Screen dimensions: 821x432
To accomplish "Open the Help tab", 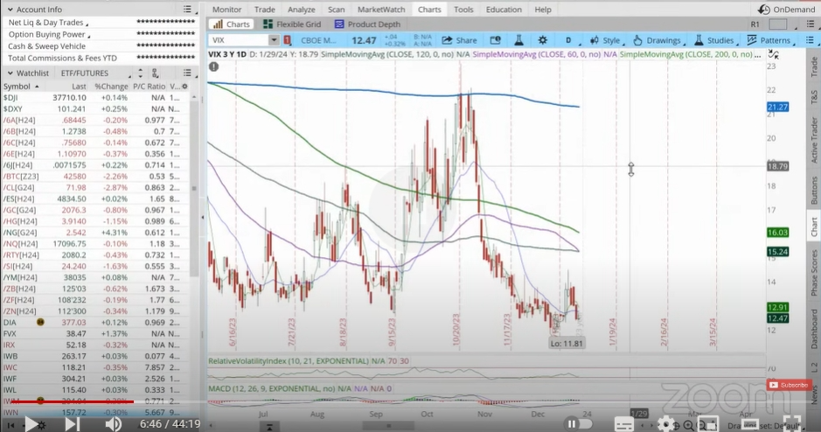I will 543,10.
